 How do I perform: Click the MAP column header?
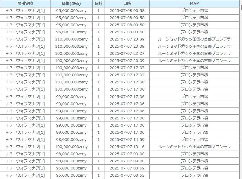click(x=194, y=4)
